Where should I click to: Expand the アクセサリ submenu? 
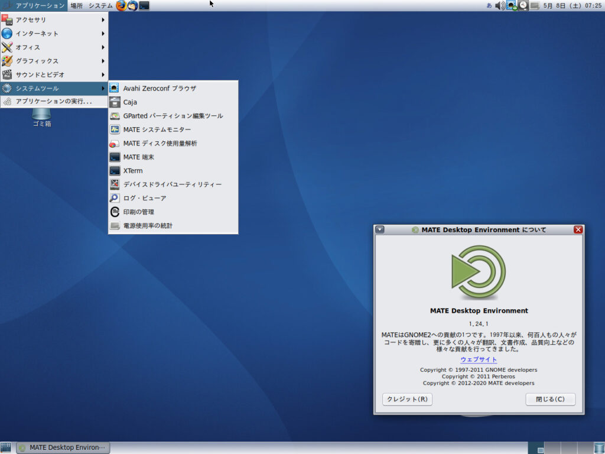point(35,20)
